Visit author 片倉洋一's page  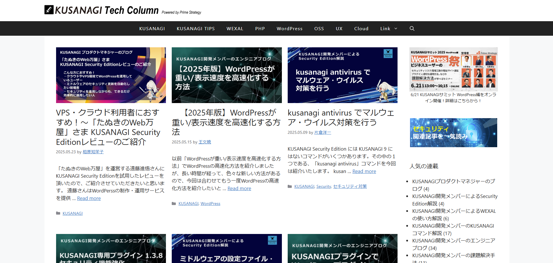tap(323, 132)
